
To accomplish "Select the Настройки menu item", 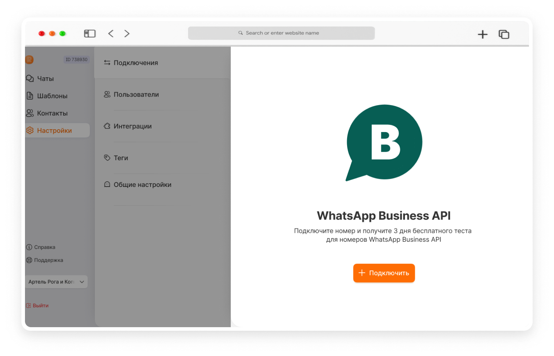I will click(x=57, y=130).
